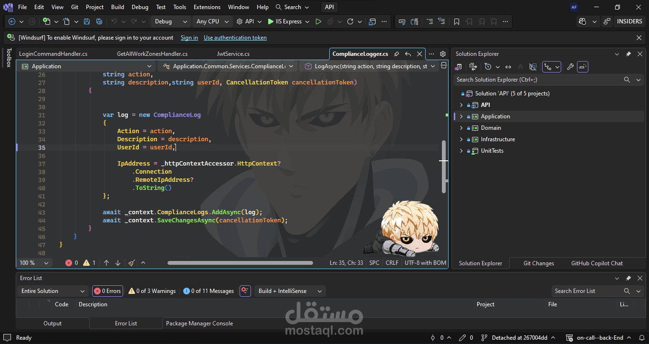
Task: Open the Build menu
Action: pyautogui.click(x=117, y=7)
